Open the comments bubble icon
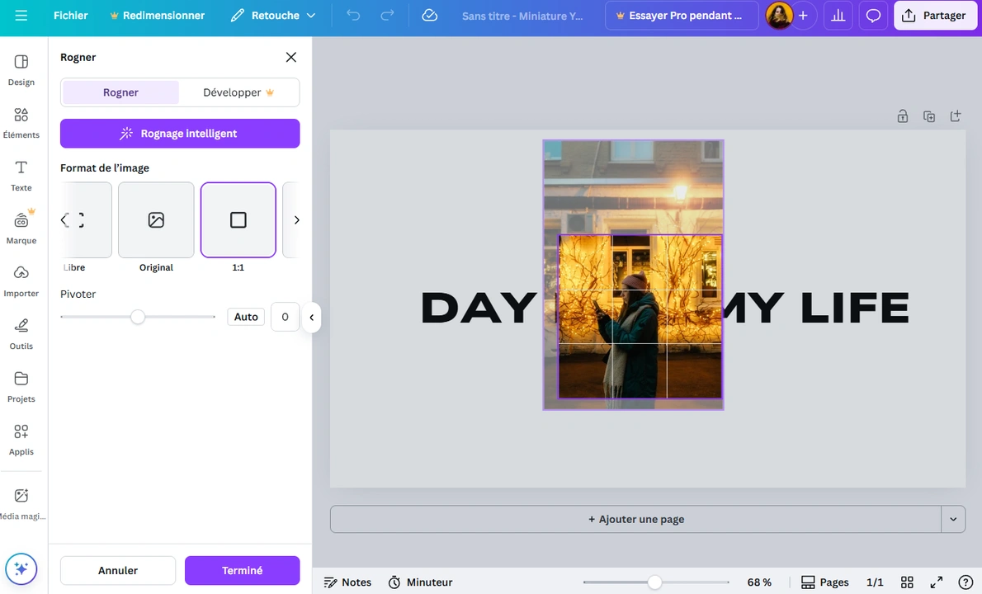The height and width of the screenshot is (594, 982). 873,15
